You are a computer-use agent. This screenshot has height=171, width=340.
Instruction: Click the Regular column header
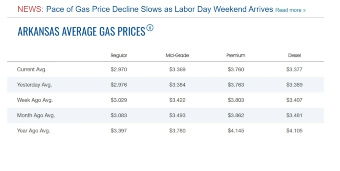click(119, 55)
